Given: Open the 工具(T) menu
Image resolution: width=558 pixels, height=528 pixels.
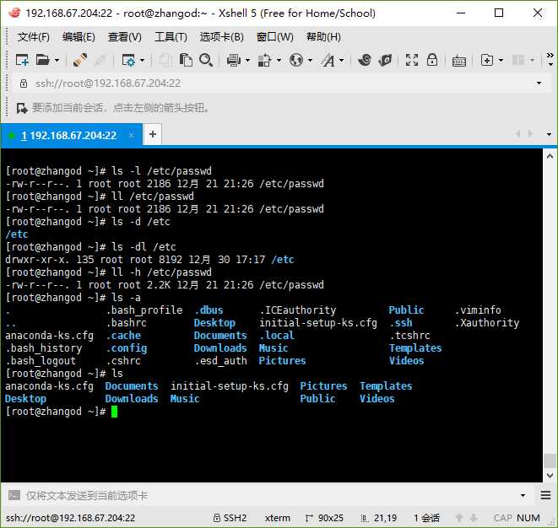Looking at the screenshot, I should coord(171,37).
